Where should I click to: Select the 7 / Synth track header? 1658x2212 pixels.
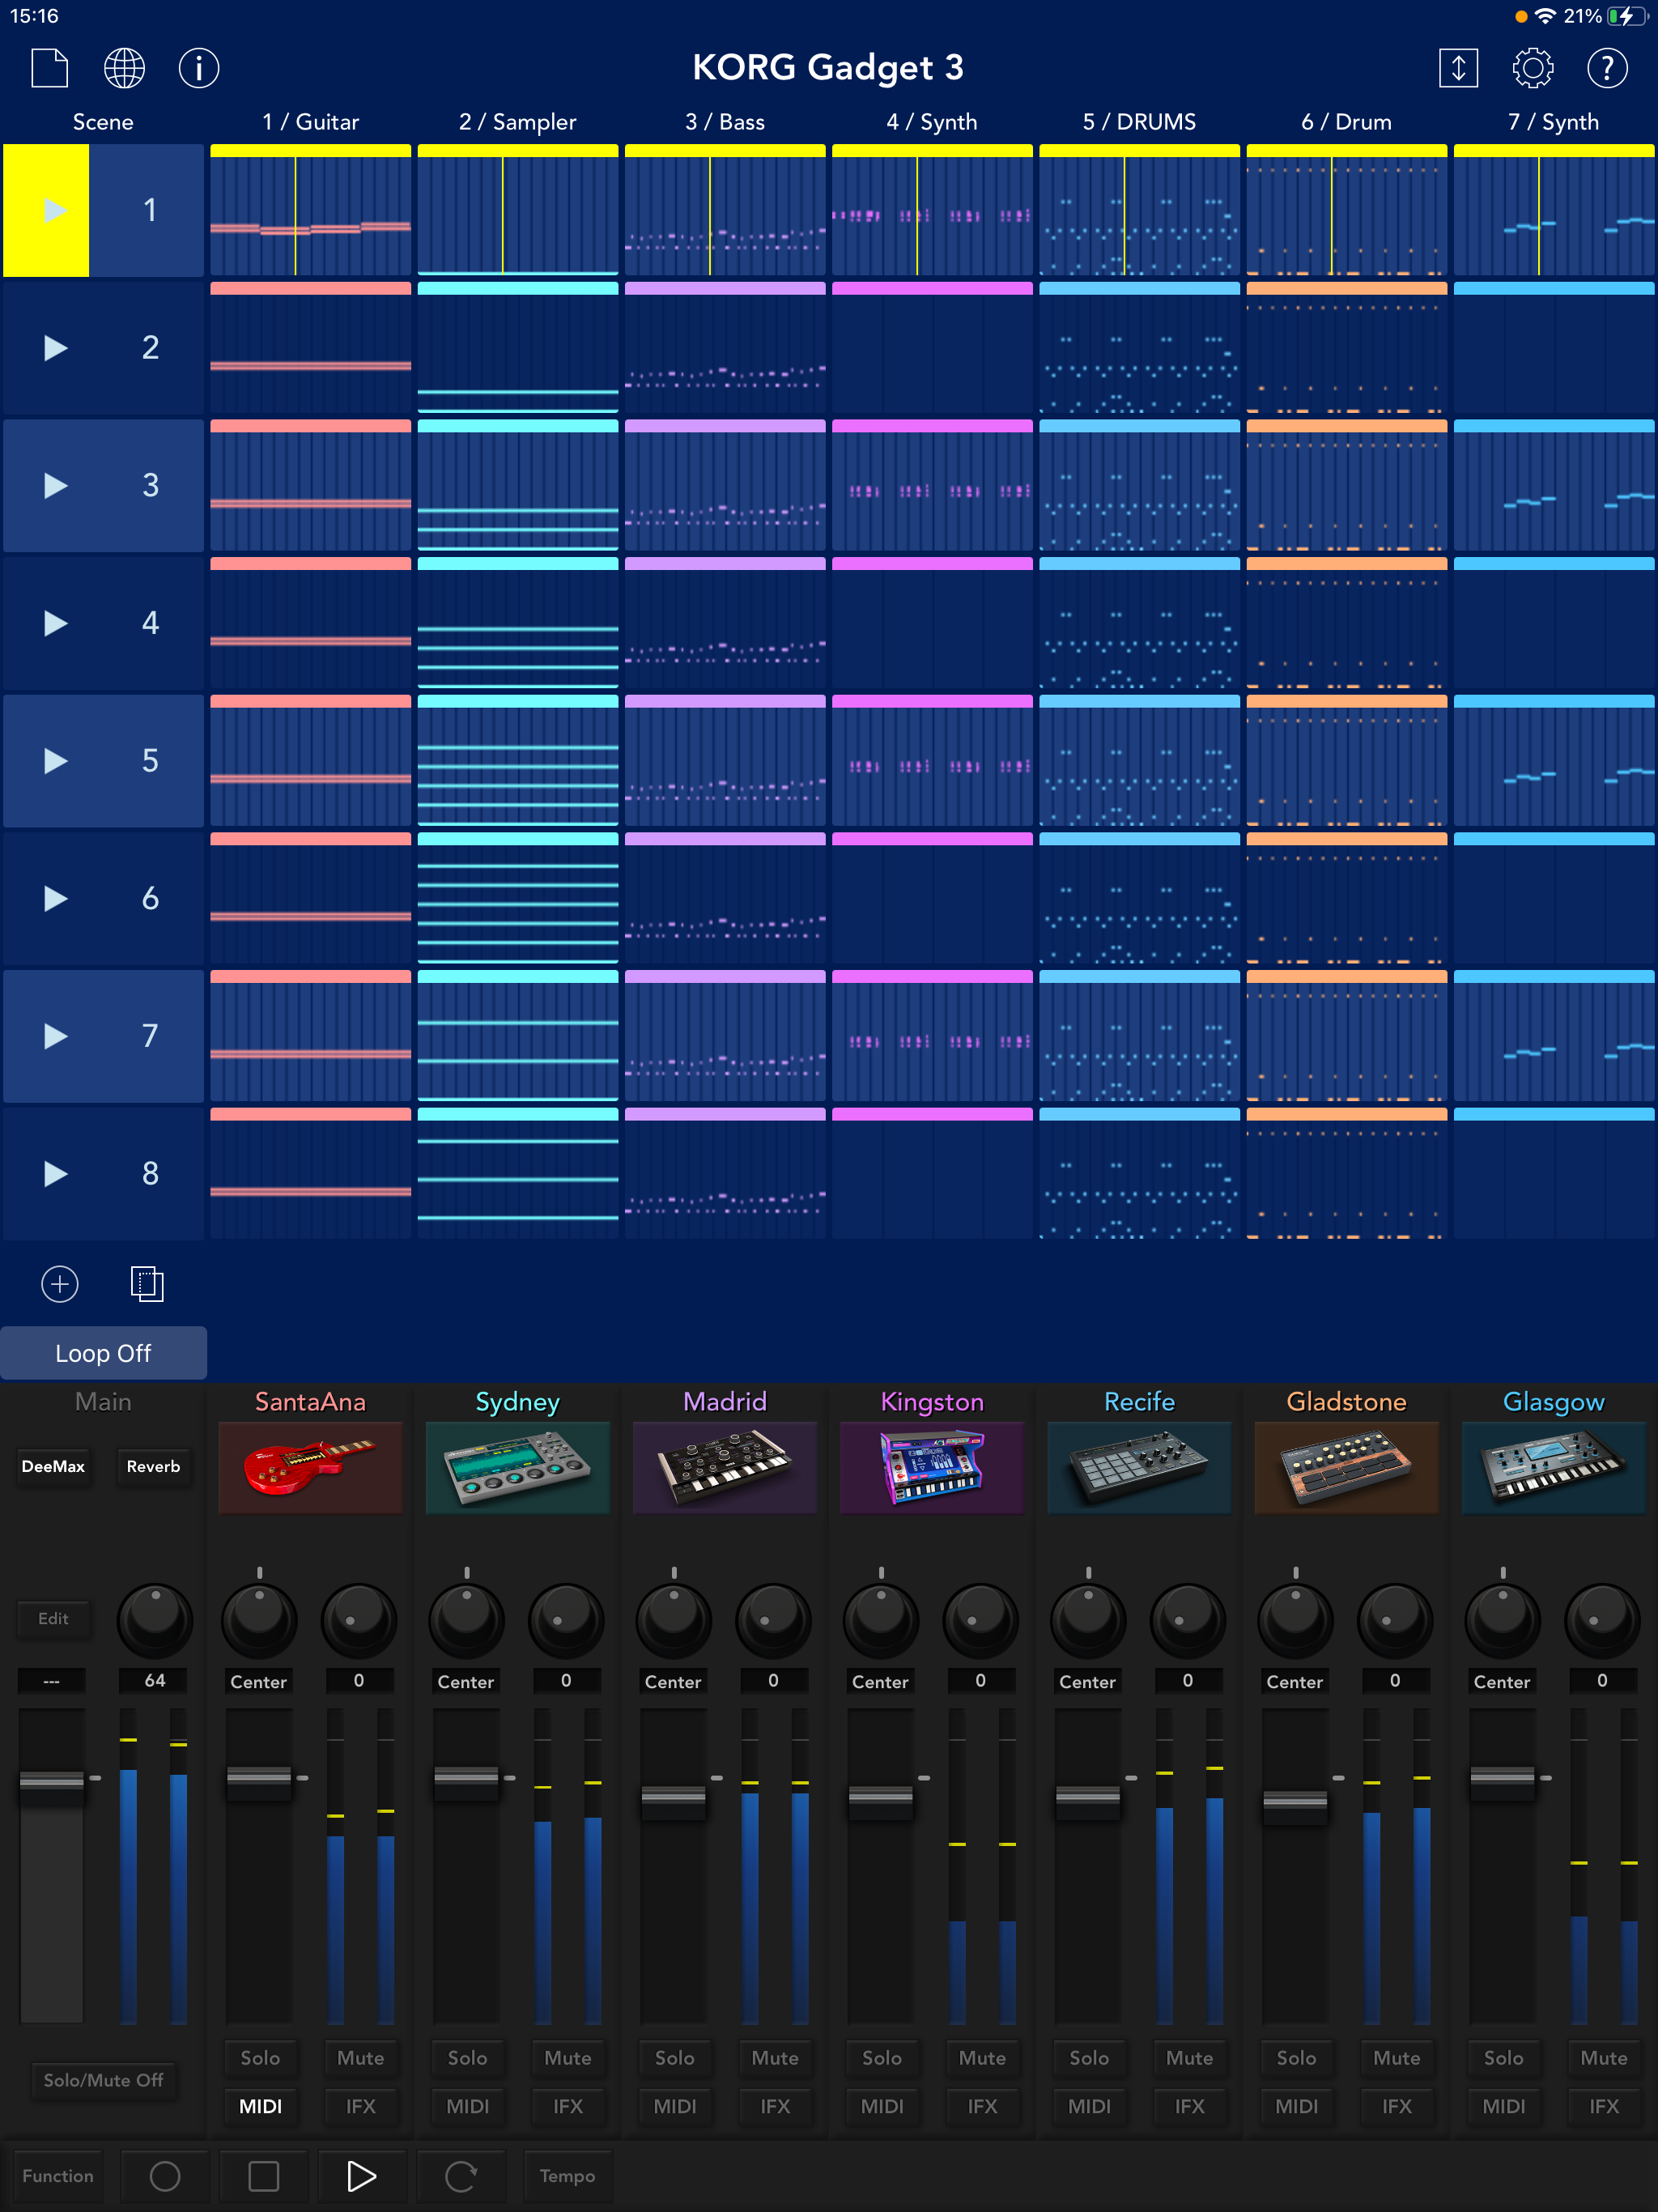point(1553,121)
